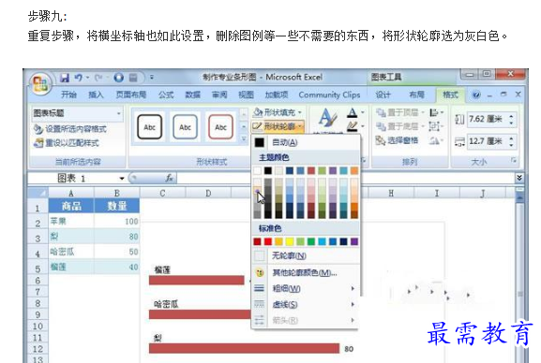Screen dimensions: 541x363
Task: Click the height spinner arrows
Action: tap(512, 119)
